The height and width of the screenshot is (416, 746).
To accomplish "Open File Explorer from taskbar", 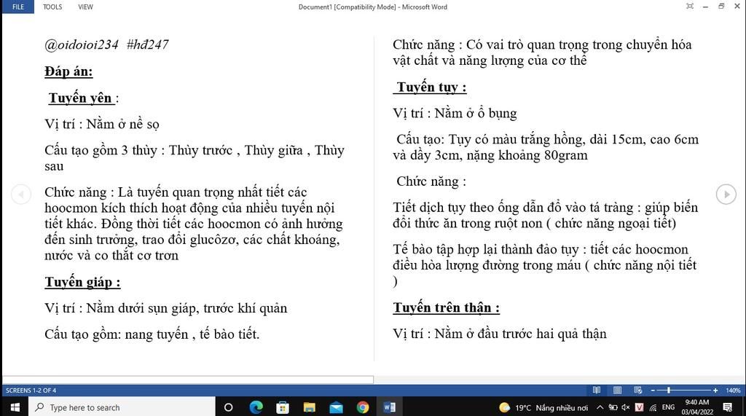I will pos(309,407).
